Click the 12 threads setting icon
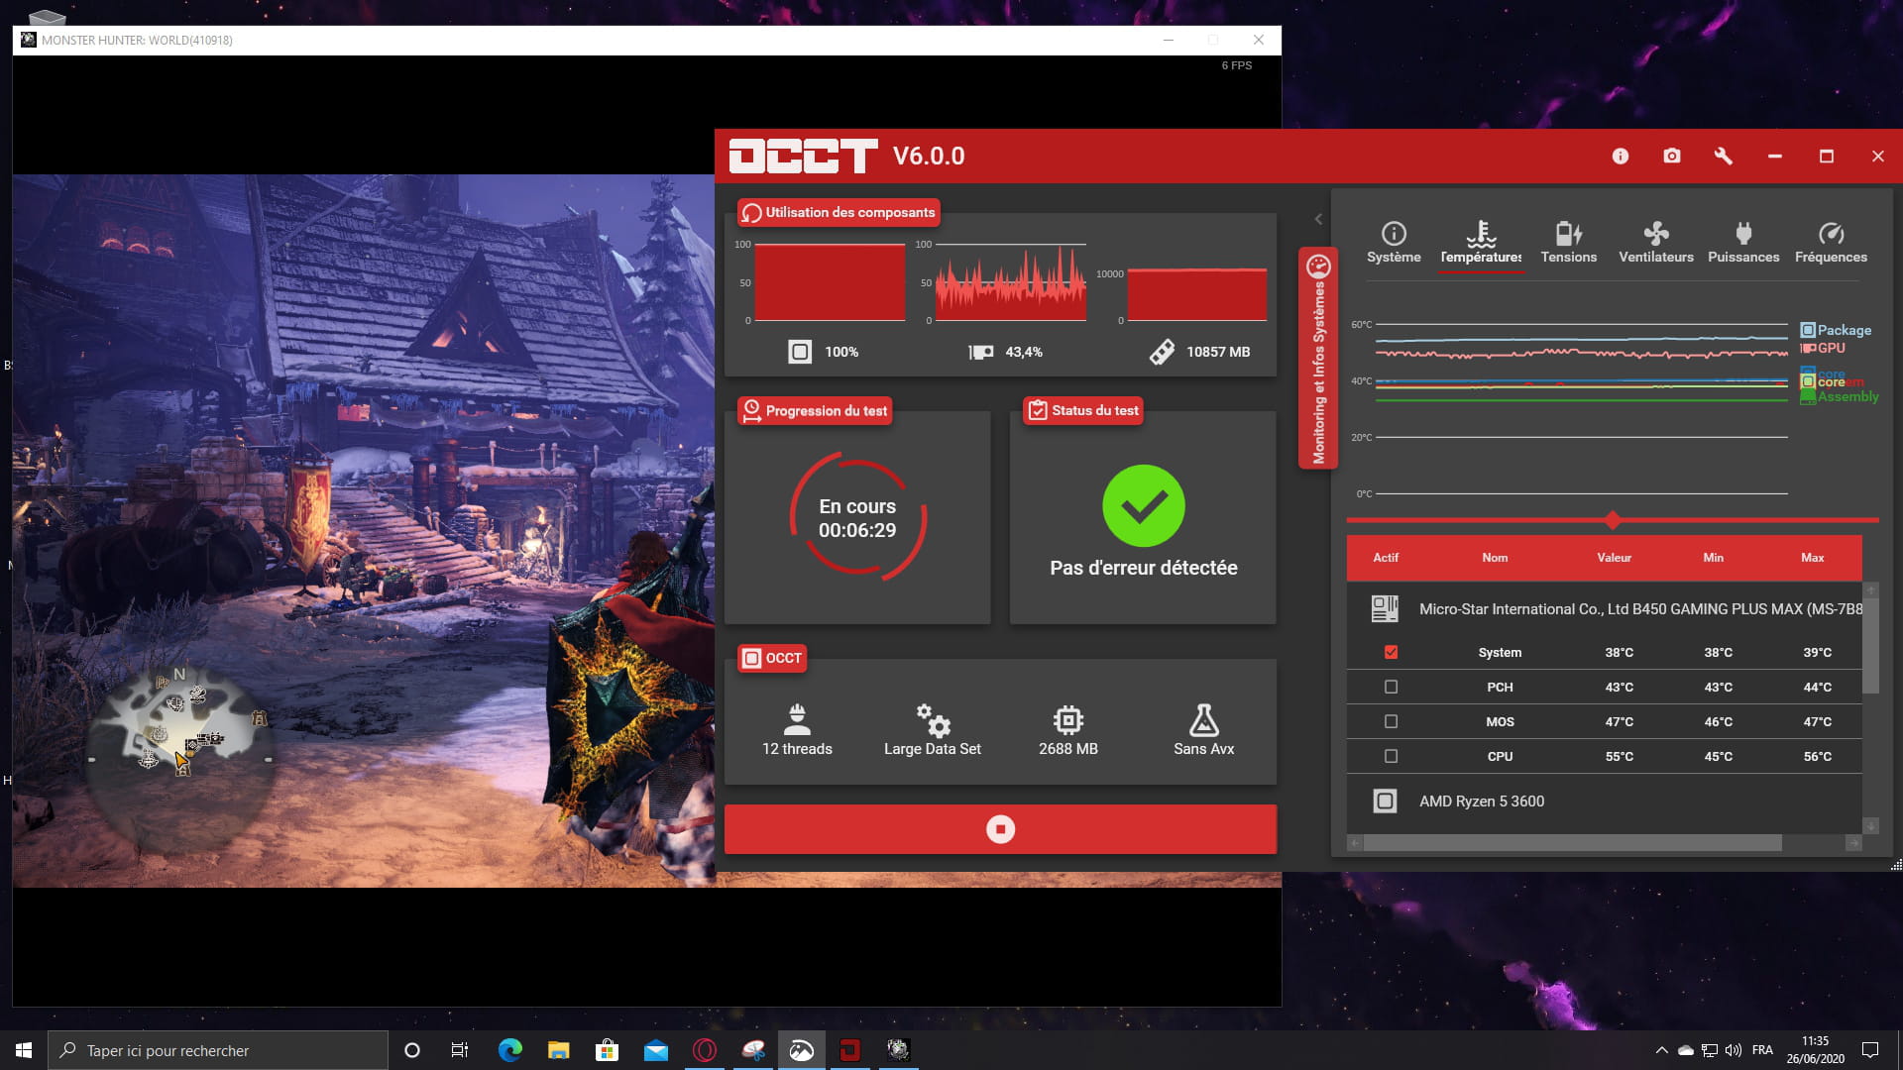 (x=797, y=719)
